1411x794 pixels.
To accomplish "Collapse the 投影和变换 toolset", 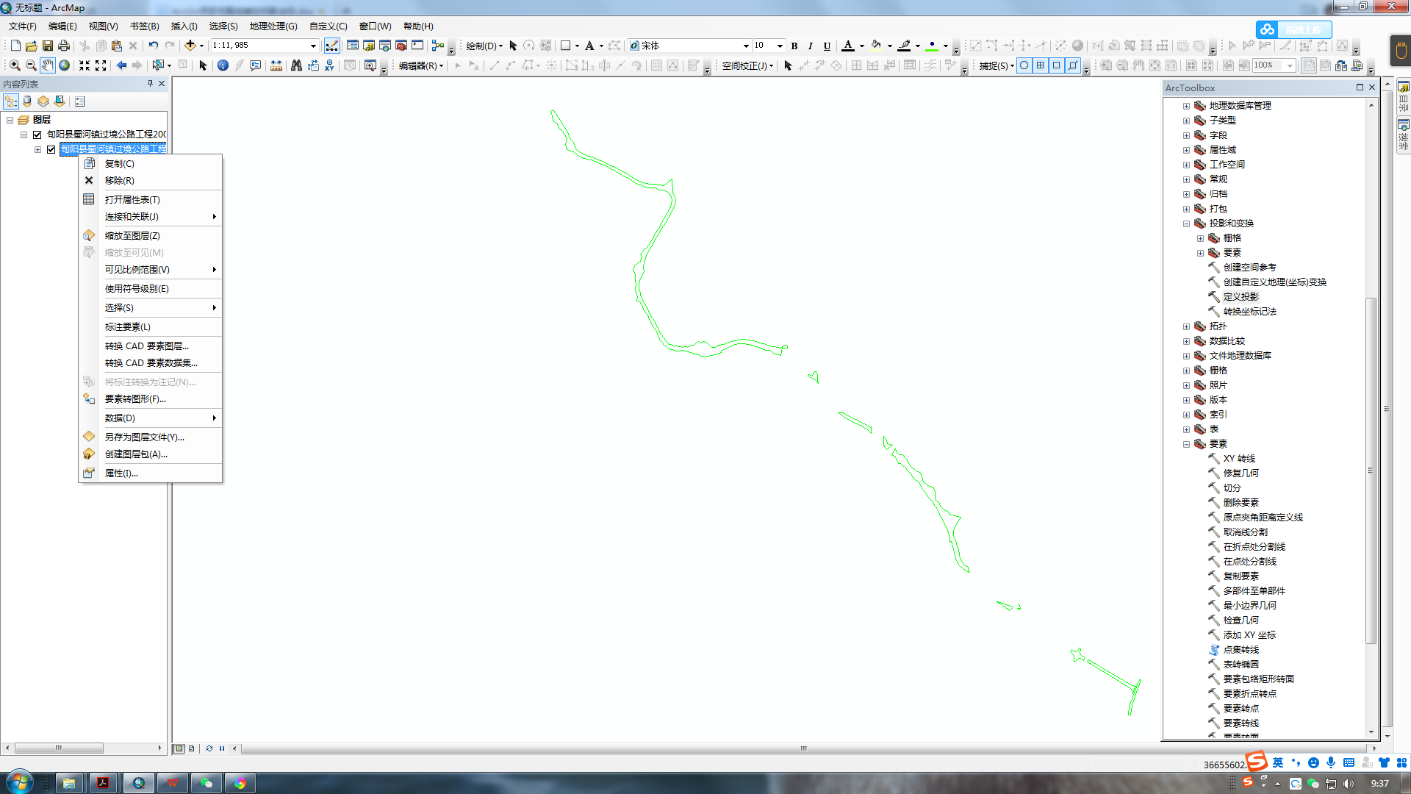I will tap(1186, 223).
